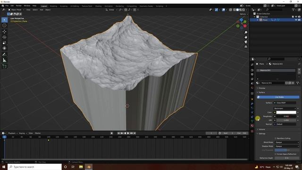Switch perspective/orthographic grid icon
This screenshot has width=302, height=170.
(246, 47)
